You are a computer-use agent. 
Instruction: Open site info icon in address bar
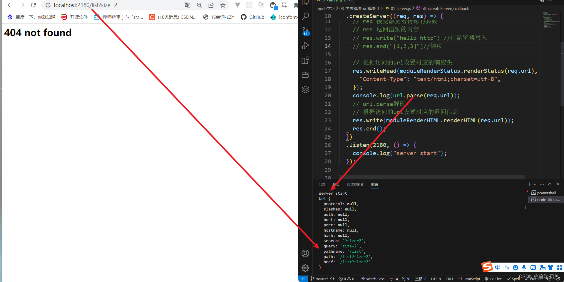pyautogui.click(x=48, y=5)
